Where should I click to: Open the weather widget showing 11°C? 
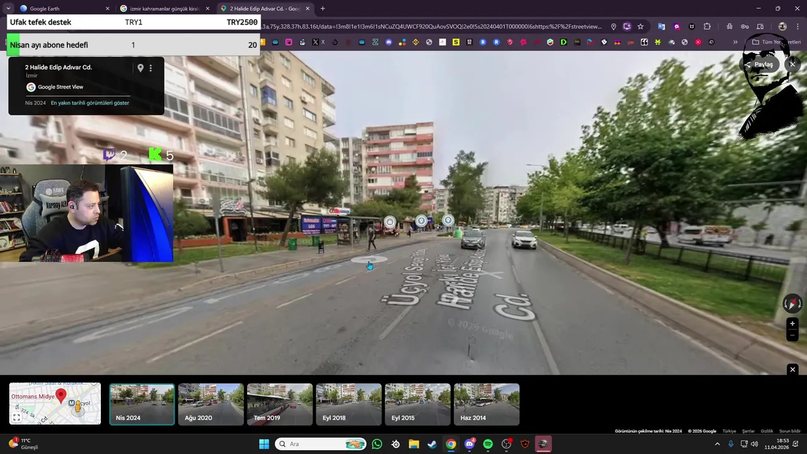(x=24, y=444)
